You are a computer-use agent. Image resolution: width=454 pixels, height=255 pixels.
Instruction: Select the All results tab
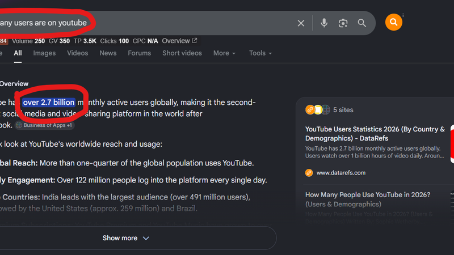18,53
